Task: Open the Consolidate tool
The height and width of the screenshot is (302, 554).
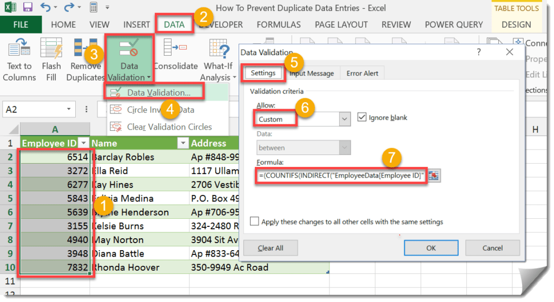Action: [175, 48]
